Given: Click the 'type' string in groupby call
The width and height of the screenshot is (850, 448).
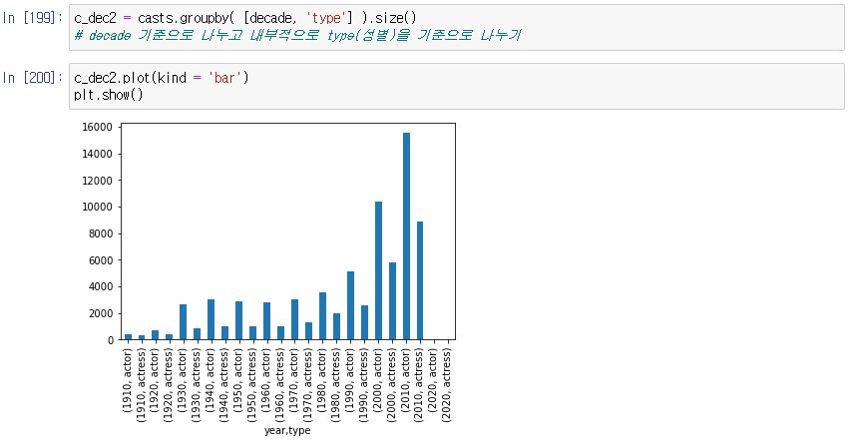Looking at the screenshot, I should click(x=326, y=18).
